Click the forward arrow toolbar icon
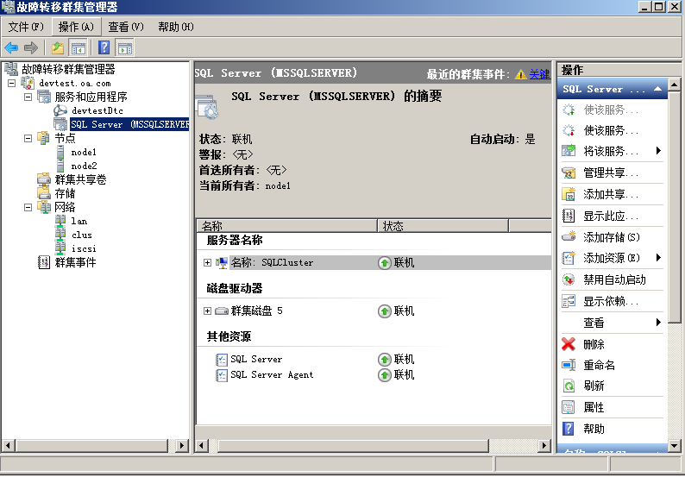 (31, 47)
